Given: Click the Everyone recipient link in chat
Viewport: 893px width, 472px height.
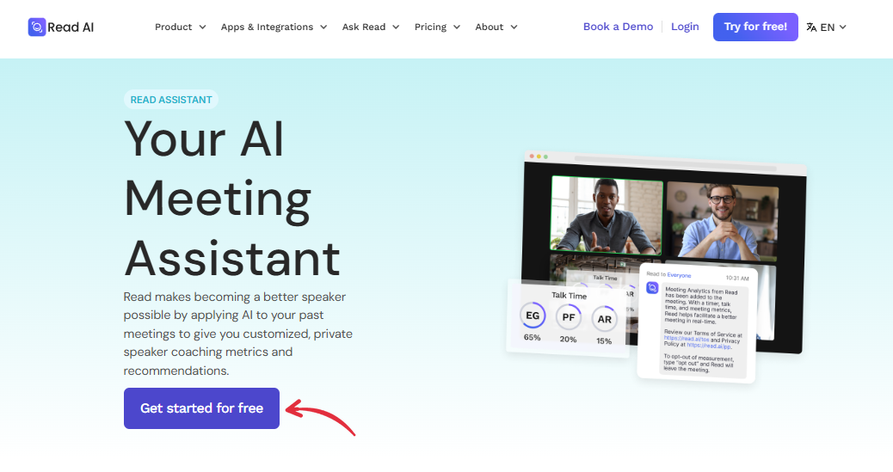Looking at the screenshot, I should click(679, 275).
